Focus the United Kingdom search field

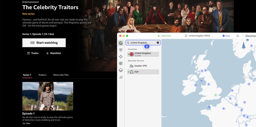tap(143, 42)
